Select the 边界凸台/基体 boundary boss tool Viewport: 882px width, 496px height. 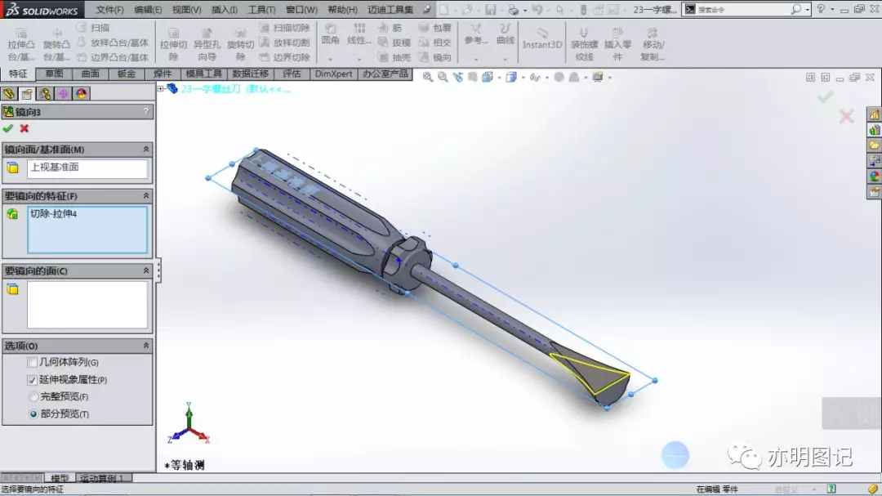coord(113,57)
